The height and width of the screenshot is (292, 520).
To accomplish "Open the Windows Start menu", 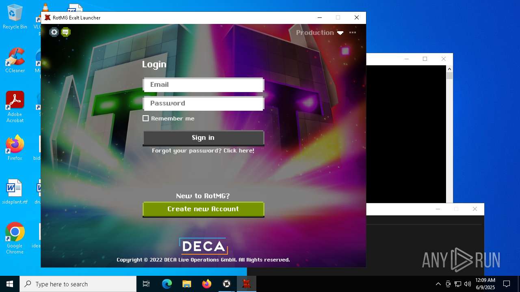I will coord(10,284).
